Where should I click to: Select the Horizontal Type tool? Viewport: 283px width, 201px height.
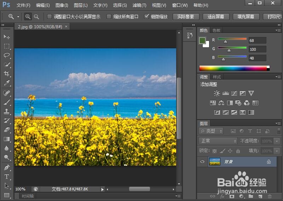pyautogui.click(x=7, y=177)
